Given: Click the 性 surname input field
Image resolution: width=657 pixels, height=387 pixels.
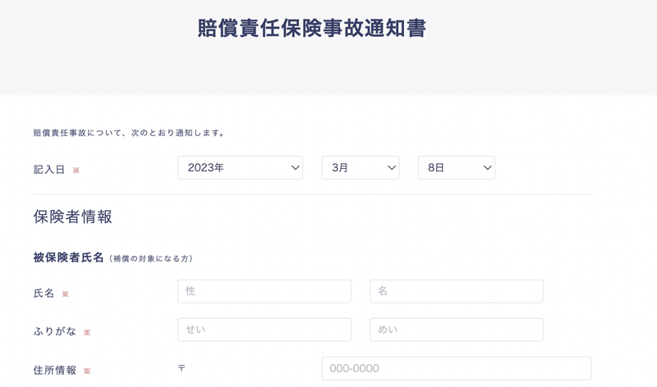Looking at the screenshot, I should click(264, 291).
